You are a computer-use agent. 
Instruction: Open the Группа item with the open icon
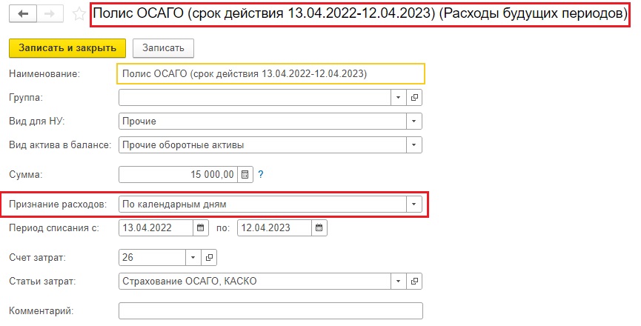tap(414, 98)
